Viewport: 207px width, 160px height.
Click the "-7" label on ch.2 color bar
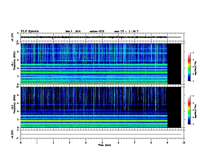193,124
